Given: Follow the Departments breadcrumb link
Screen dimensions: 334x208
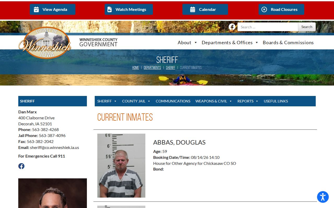Looking at the screenshot, I should (x=152, y=68).
